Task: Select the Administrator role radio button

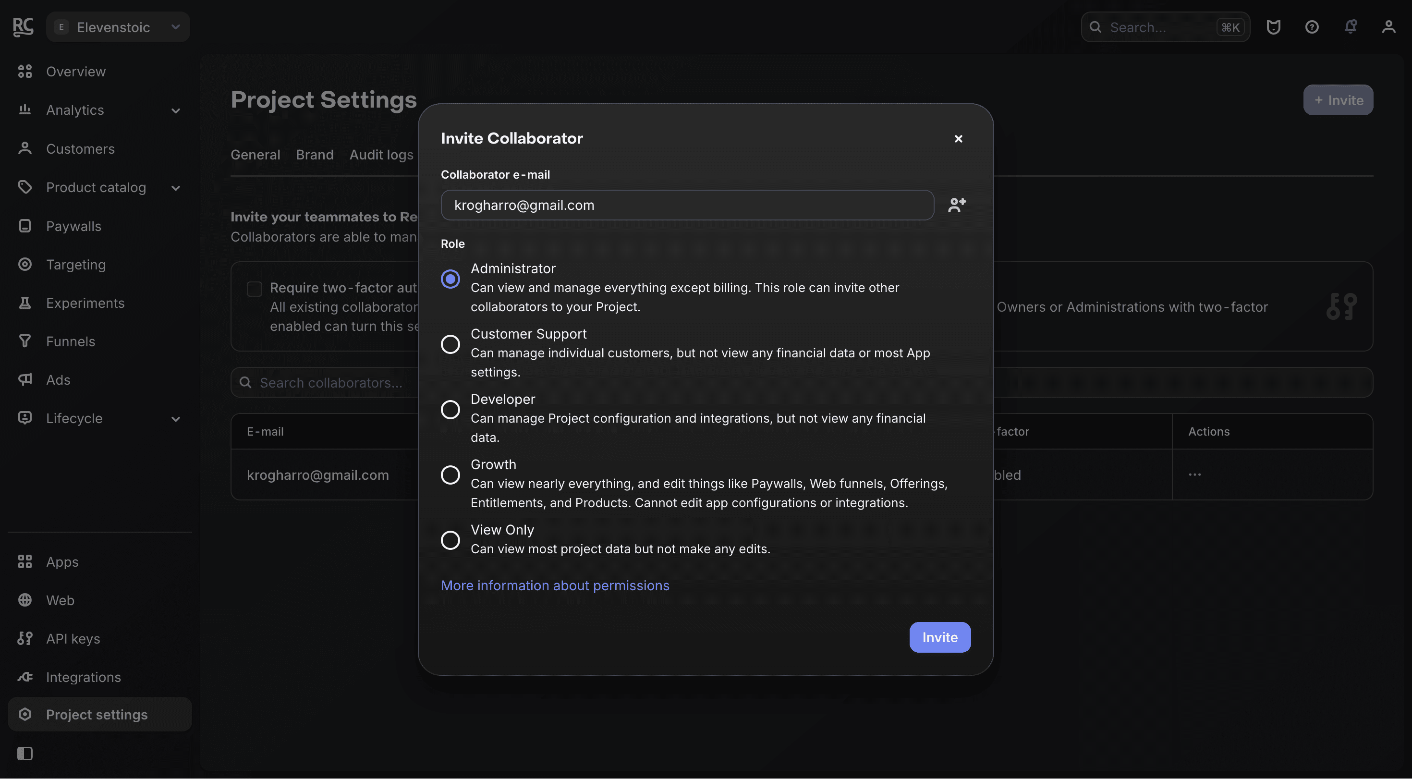Action: point(450,279)
